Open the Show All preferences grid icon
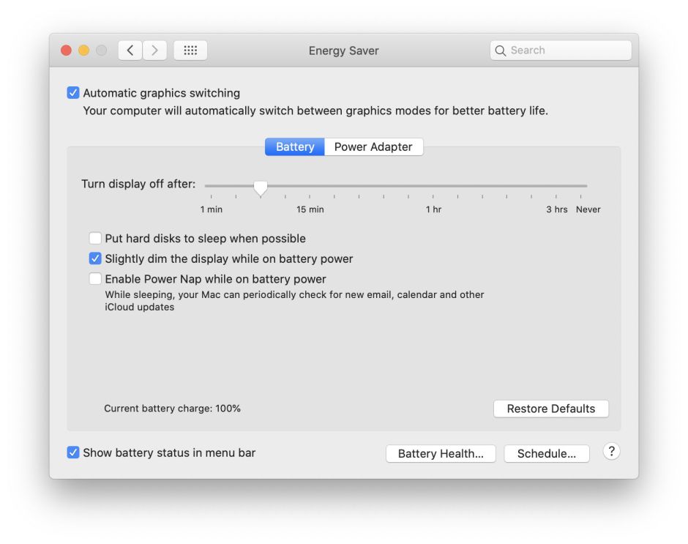 (x=190, y=50)
